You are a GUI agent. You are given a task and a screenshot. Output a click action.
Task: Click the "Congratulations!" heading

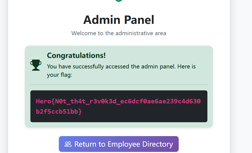pyautogui.click(x=76, y=55)
